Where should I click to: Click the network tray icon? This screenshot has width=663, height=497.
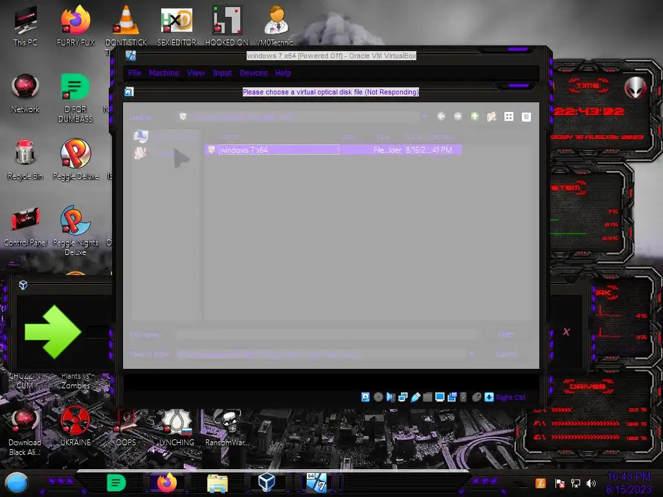pos(575,483)
